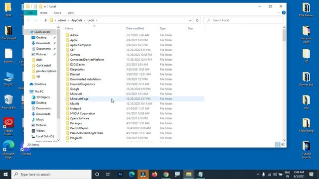Image resolution: width=319 pixels, height=179 pixels.
Task: Click the Search Local input field
Action: point(243,20)
